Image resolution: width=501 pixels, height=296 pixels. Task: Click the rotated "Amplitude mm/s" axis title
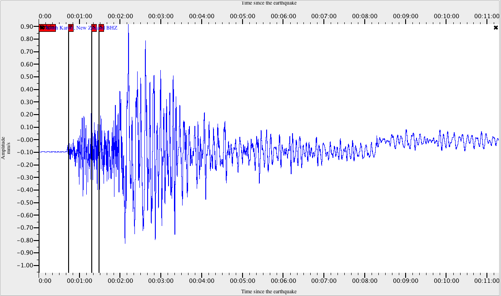click(5, 147)
